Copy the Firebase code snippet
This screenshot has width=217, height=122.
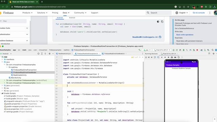tap(162, 22)
